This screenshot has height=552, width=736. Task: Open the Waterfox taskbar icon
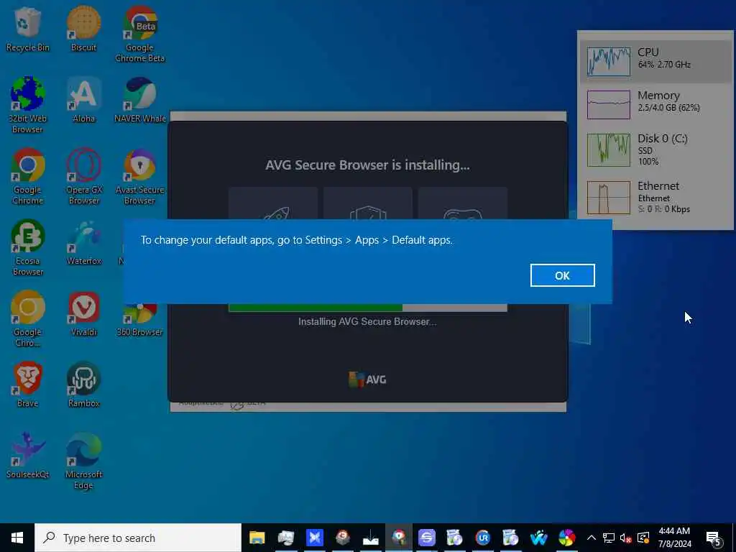pos(539,538)
